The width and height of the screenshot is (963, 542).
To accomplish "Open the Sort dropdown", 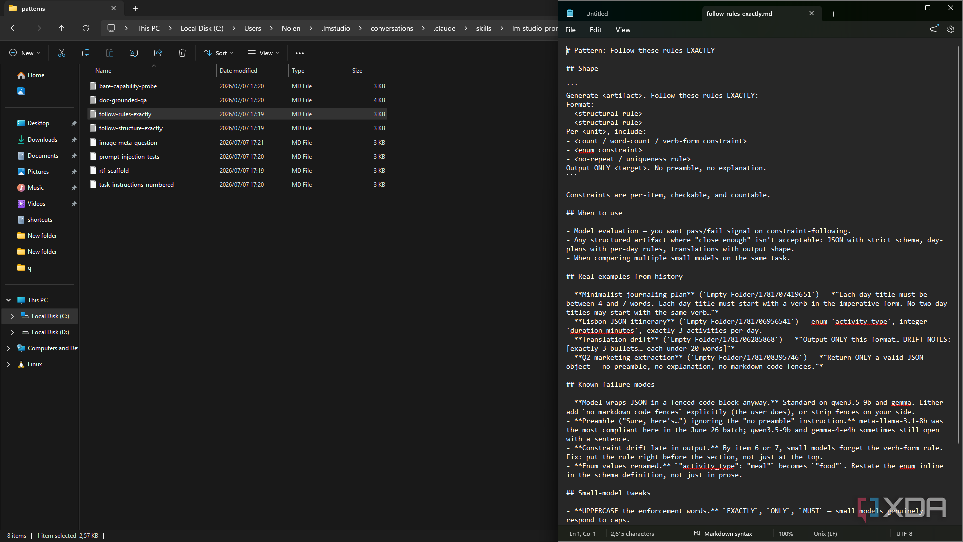I will tap(219, 53).
